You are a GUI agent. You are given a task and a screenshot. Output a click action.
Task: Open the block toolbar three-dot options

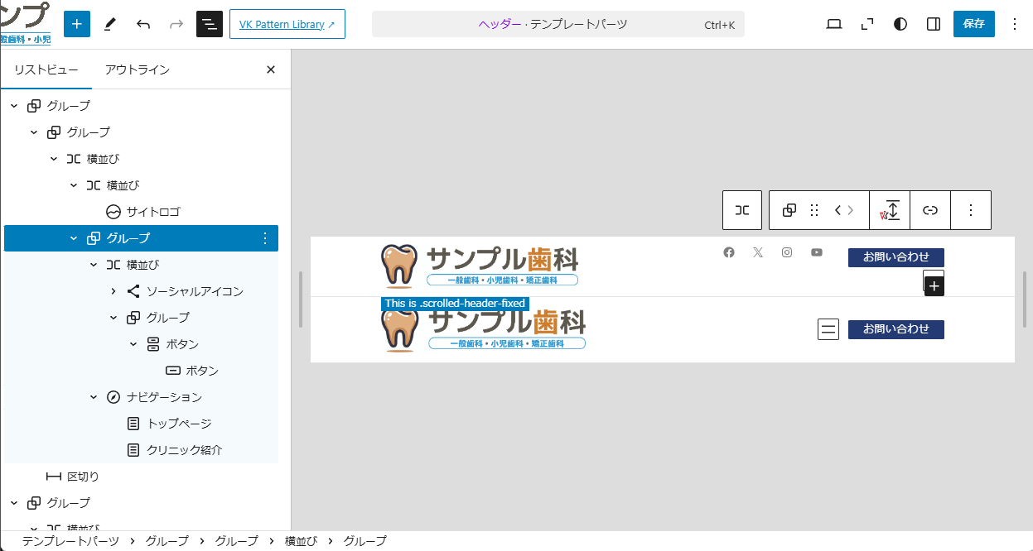971,210
